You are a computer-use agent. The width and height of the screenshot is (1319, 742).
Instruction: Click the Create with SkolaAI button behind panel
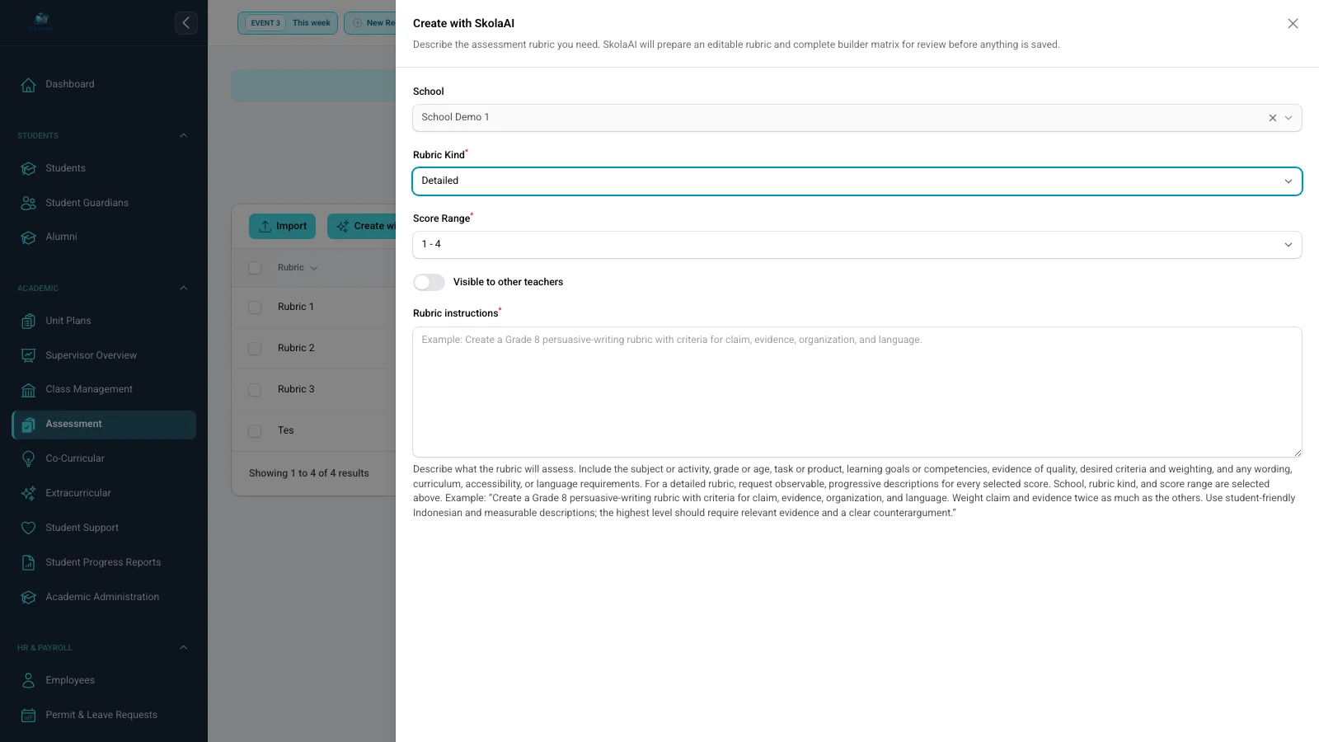tap(362, 226)
